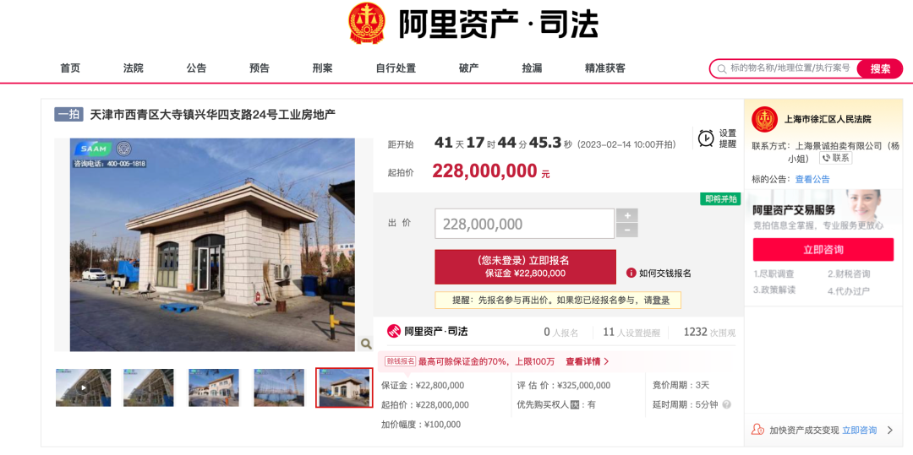The width and height of the screenshot is (913, 455).
Task: Decrease bid with the minus stepper
Action: pos(627,230)
